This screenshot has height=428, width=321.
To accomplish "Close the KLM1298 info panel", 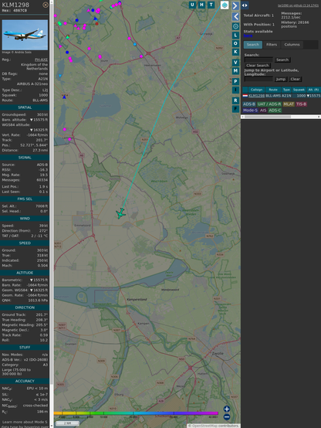I will (x=46, y=5).
